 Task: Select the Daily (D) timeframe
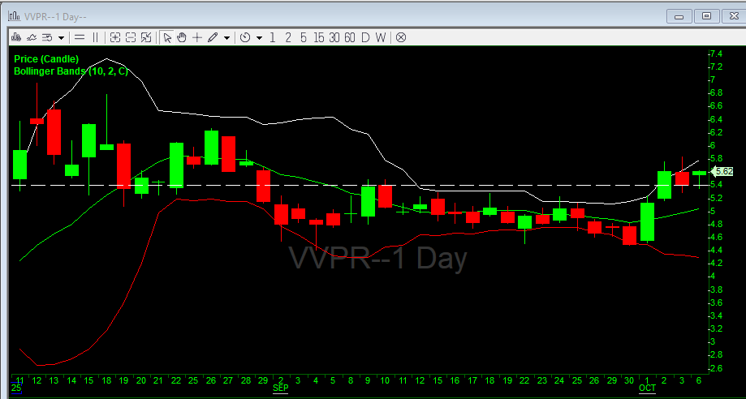365,37
